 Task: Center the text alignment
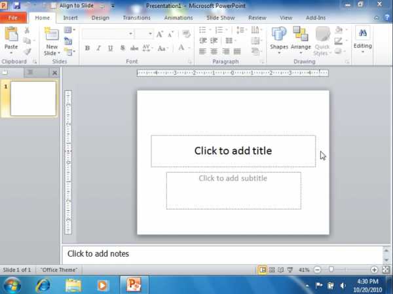(214, 51)
